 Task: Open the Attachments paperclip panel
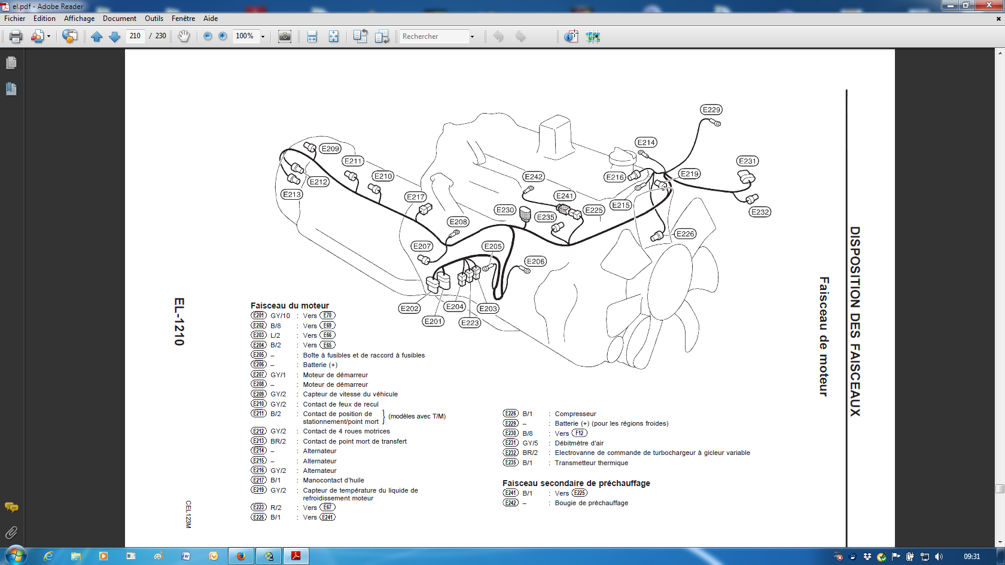point(11,532)
